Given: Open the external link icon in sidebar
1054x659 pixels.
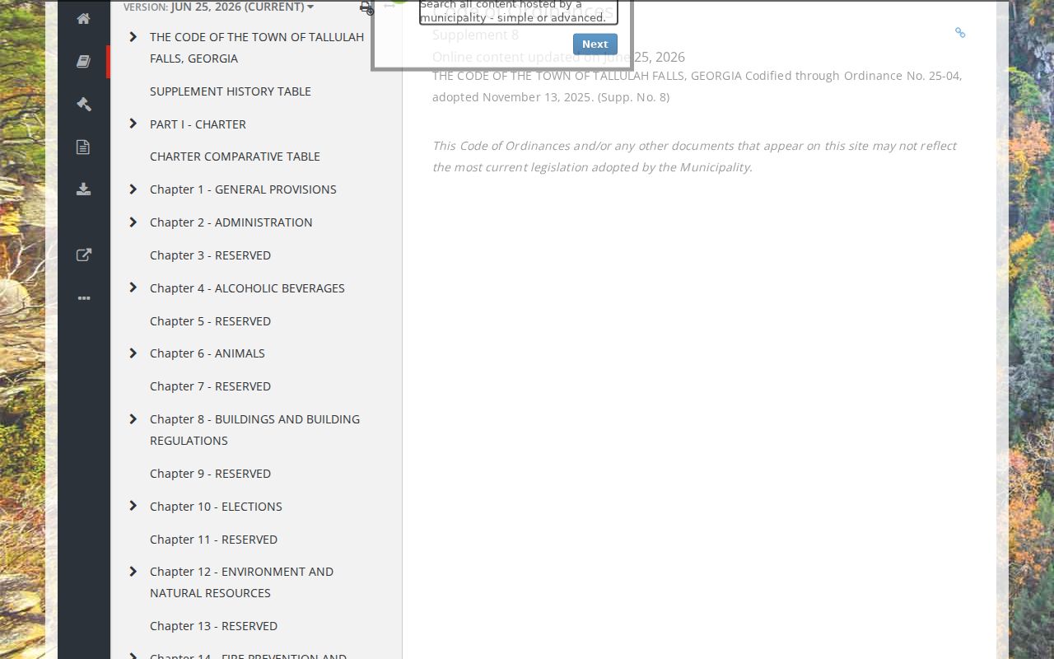Looking at the screenshot, I should pyautogui.click(x=83, y=255).
